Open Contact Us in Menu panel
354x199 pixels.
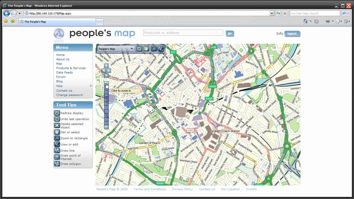coord(64,90)
